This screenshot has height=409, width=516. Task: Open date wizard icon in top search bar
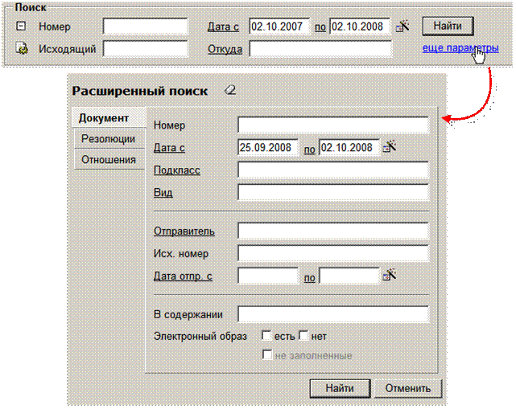click(x=402, y=26)
